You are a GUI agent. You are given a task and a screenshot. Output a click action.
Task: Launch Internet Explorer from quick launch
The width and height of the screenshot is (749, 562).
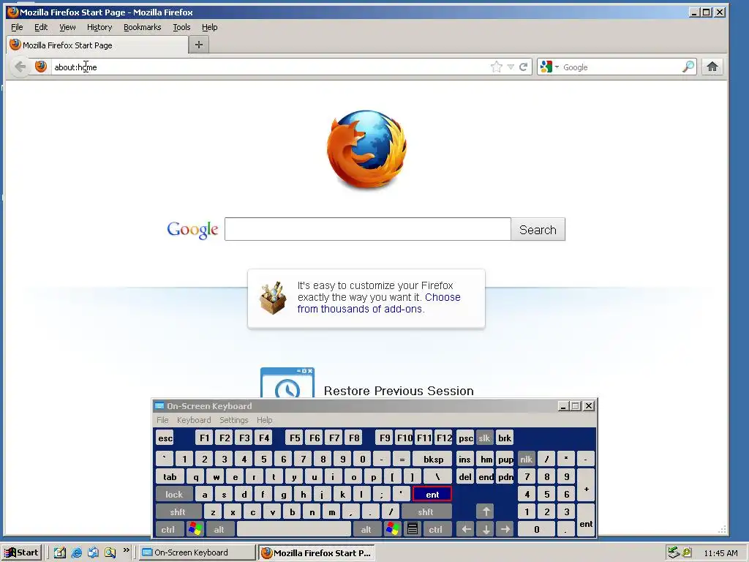click(x=76, y=553)
